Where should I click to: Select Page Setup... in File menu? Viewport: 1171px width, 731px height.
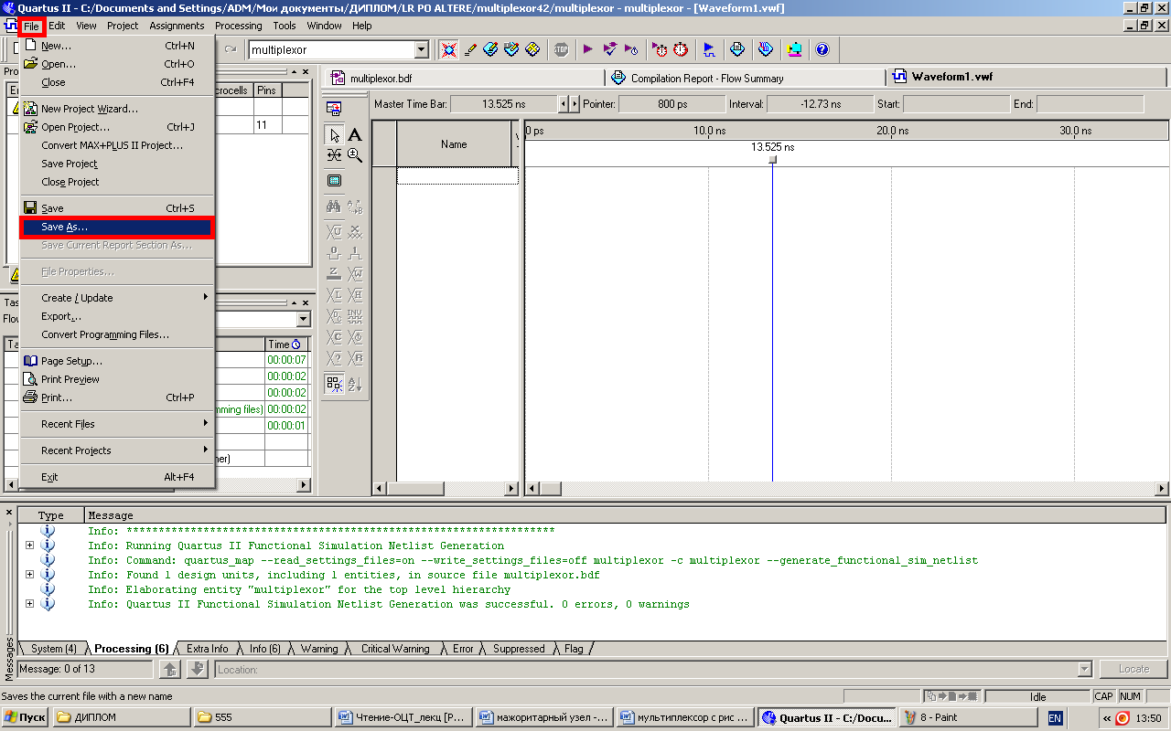tap(117, 361)
